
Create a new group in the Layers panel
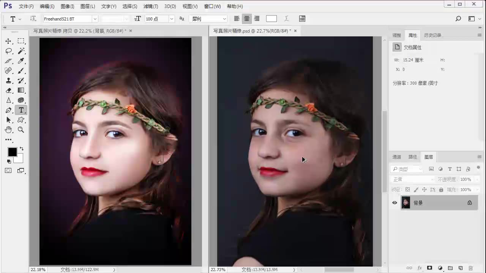(450, 268)
